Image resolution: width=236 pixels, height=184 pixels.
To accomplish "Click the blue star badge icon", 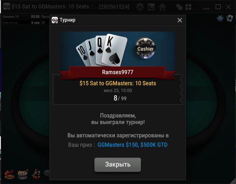I will pos(220,19).
